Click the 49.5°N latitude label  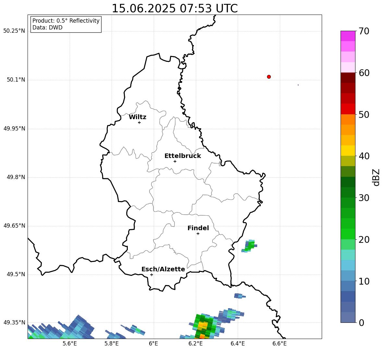point(16,274)
